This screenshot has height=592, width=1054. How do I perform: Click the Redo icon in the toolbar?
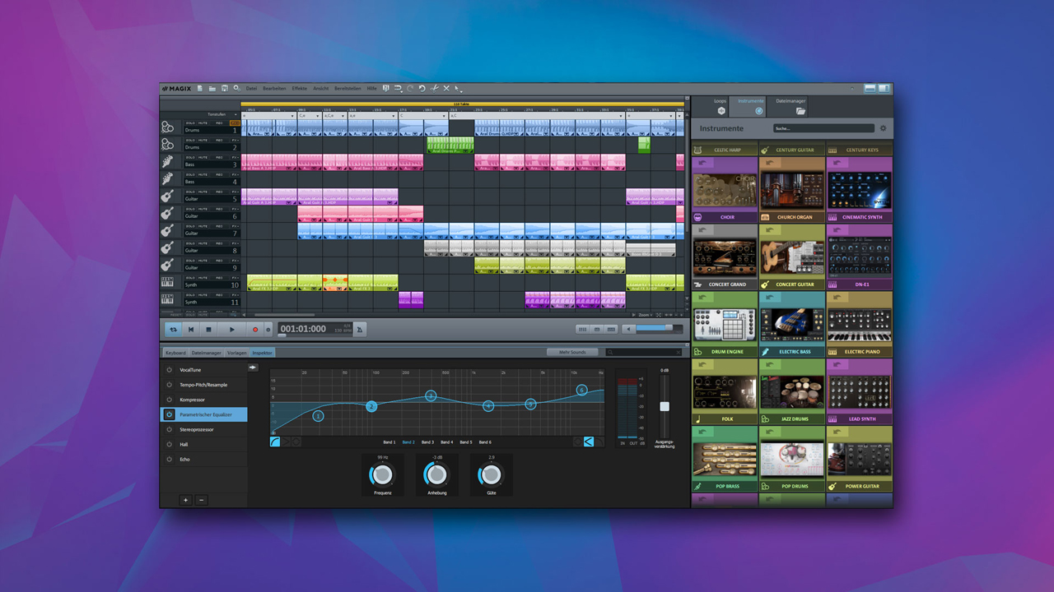410,88
